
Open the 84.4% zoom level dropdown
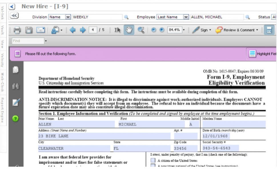pyautogui.click(x=184, y=30)
